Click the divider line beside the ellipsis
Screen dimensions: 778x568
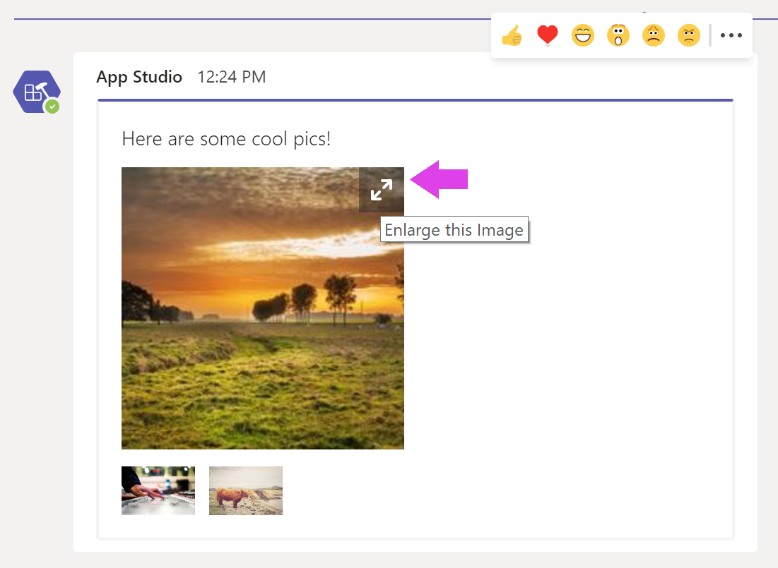[x=709, y=35]
